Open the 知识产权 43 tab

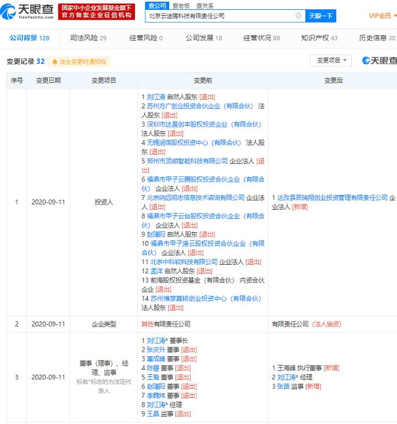click(319, 38)
